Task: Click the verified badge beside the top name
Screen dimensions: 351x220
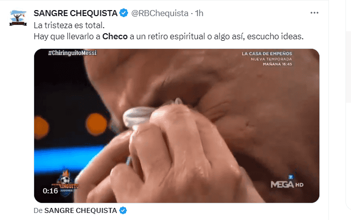Action: (x=124, y=13)
